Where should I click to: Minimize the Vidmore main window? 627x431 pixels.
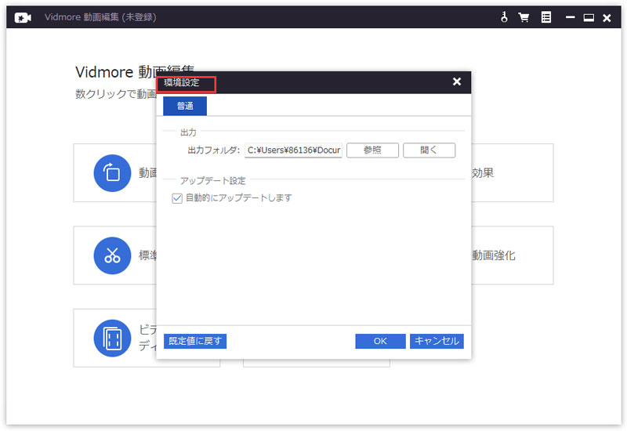(571, 17)
